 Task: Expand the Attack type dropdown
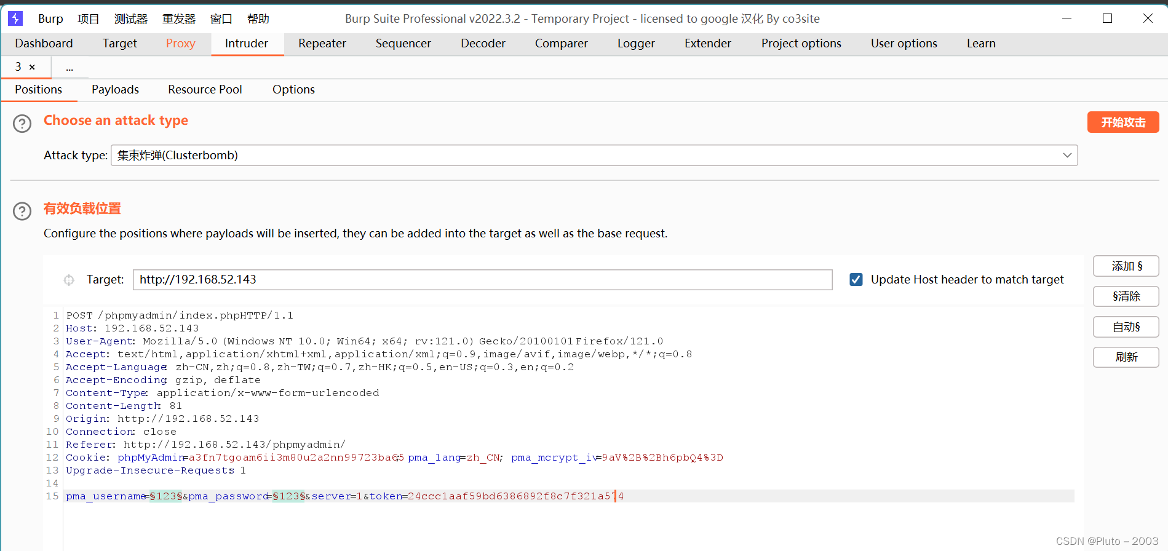1067,155
